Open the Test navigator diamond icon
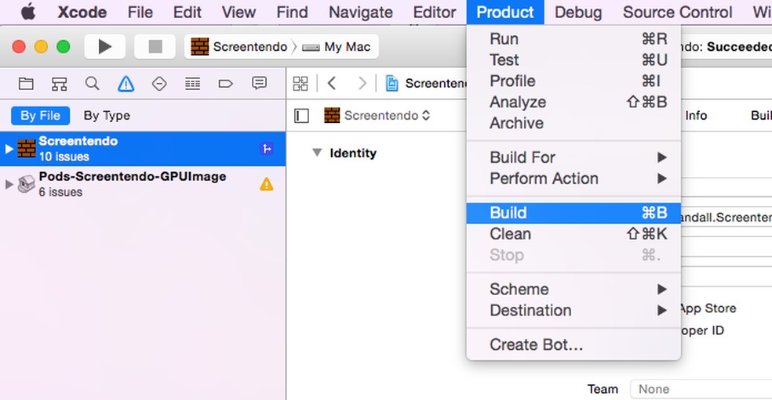The width and height of the screenshot is (772, 400). pyautogui.click(x=159, y=84)
